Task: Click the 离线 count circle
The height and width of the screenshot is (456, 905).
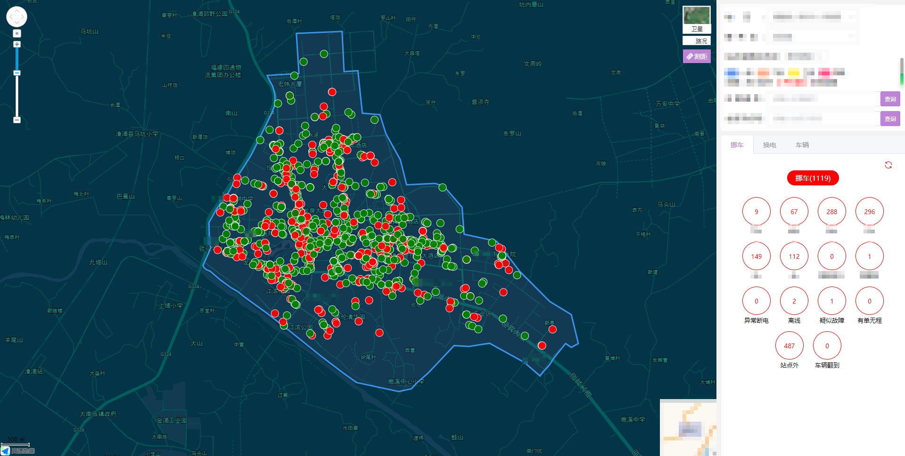Action: (794, 301)
